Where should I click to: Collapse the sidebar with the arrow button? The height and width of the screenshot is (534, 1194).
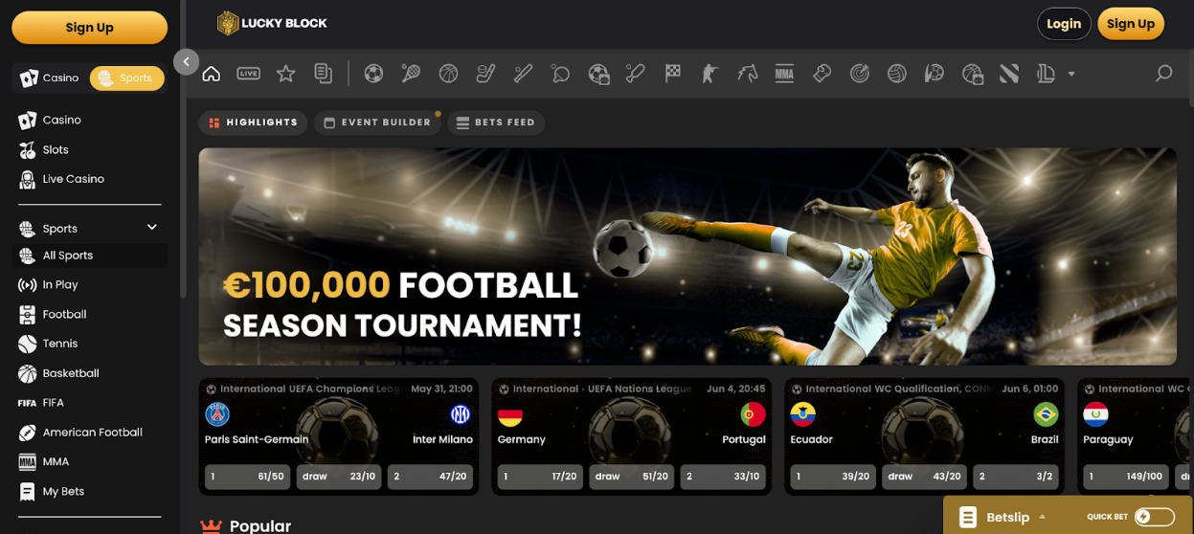tap(186, 61)
